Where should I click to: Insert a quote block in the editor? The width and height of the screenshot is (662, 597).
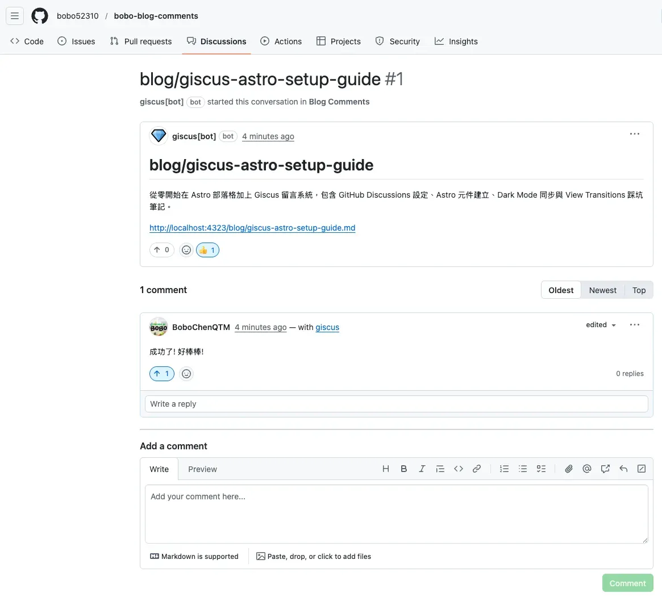pos(440,469)
